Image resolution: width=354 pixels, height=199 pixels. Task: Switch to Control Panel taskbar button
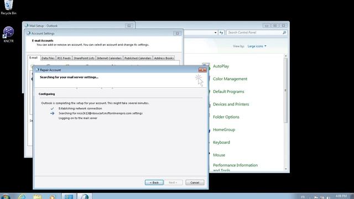coord(69,196)
